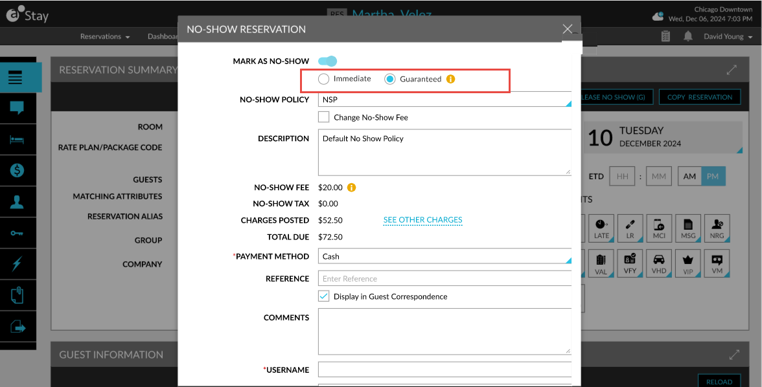
Task: Click the ETD minutes MM field
Action: point(659,176)
